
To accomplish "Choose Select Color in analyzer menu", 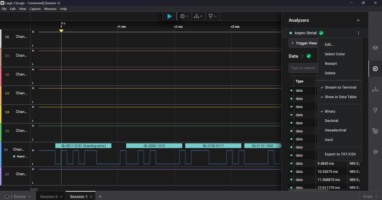I will point(335,54).
